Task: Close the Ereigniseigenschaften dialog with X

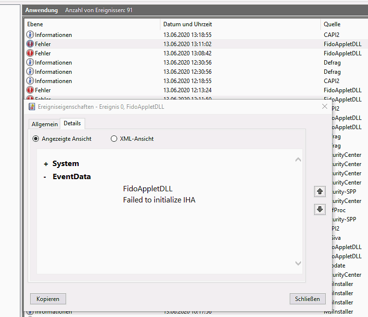Action: point(325,106)
